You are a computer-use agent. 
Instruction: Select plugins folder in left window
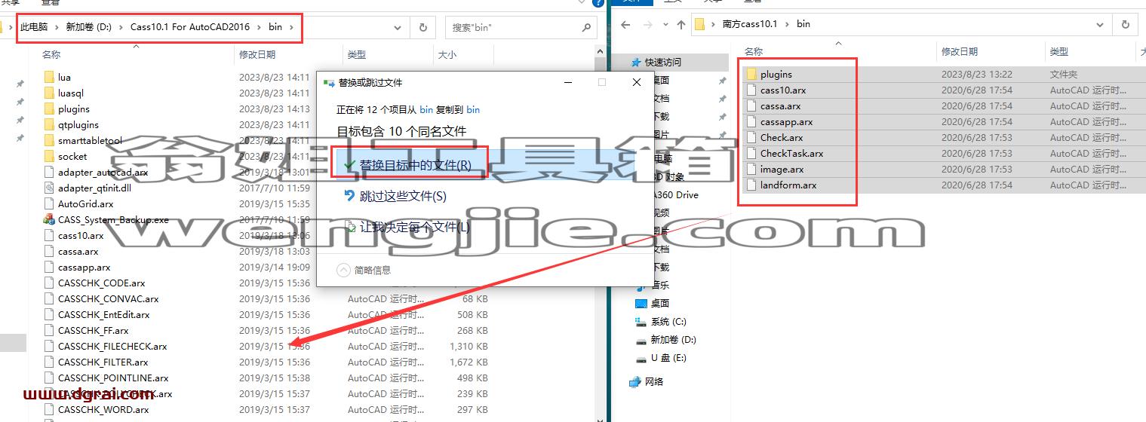[x=73, y=109]
